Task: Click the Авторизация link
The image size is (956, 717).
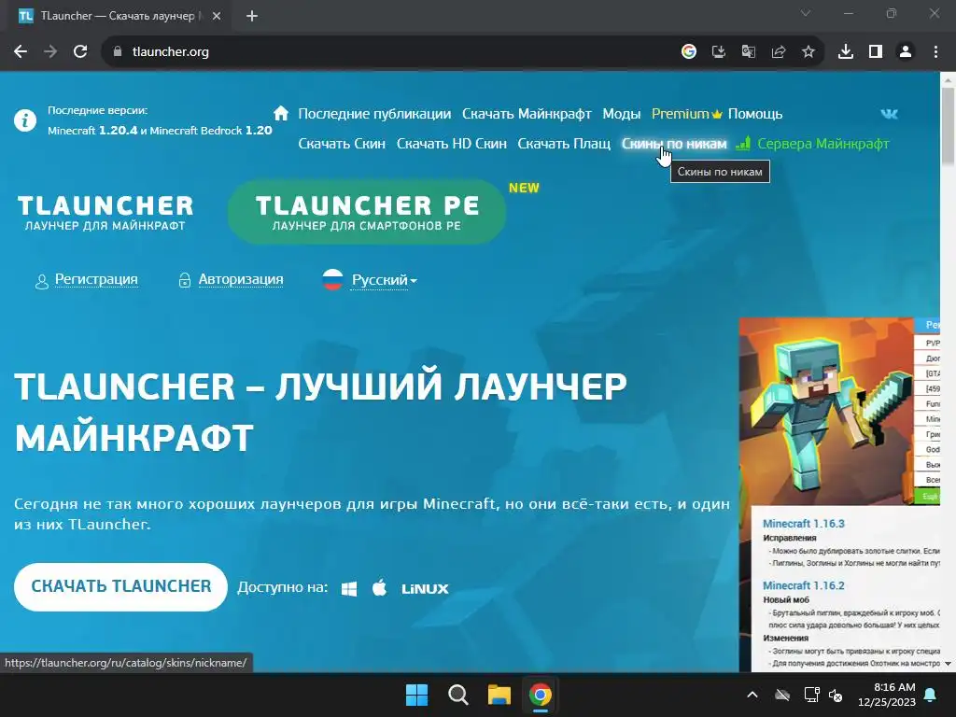Action: coord(241,279)
